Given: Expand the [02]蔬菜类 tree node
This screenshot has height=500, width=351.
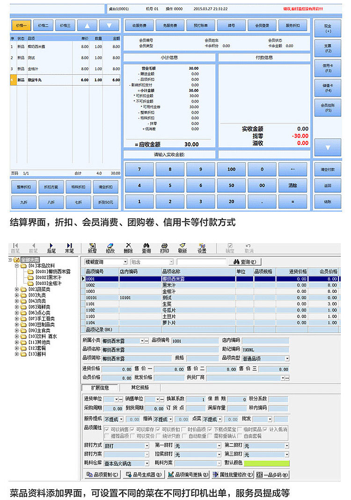Looking at the screenshot, I should pyautogui.click(x=16, y=289).
